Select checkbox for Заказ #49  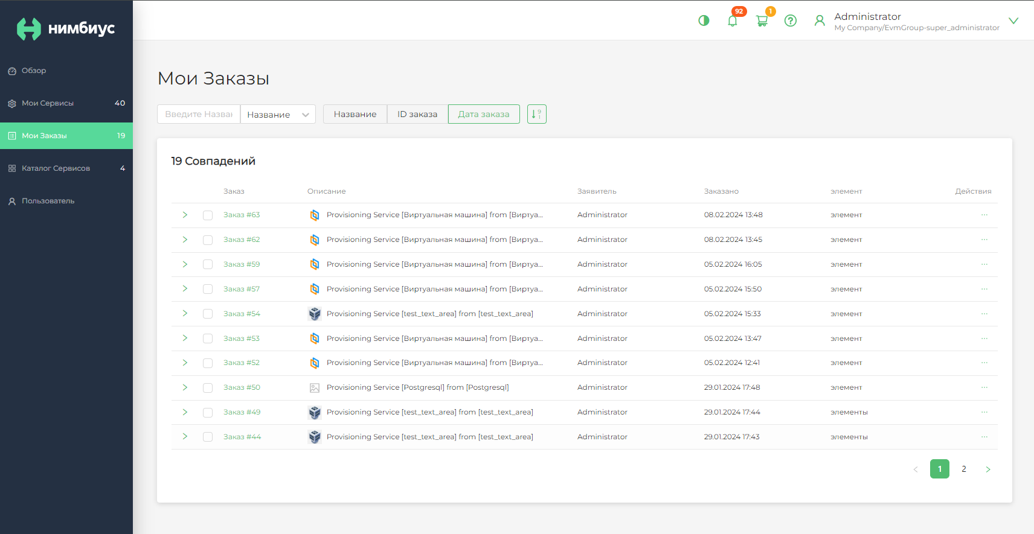point(208,413)
